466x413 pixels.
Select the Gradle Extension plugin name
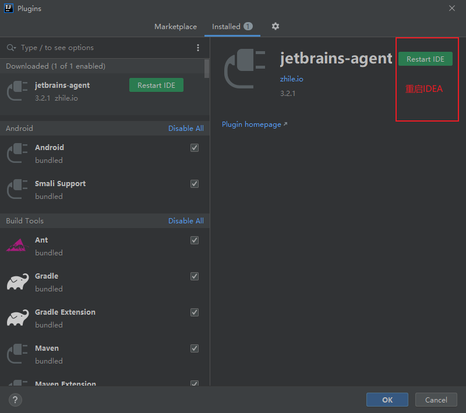click(x=65, y=312)
